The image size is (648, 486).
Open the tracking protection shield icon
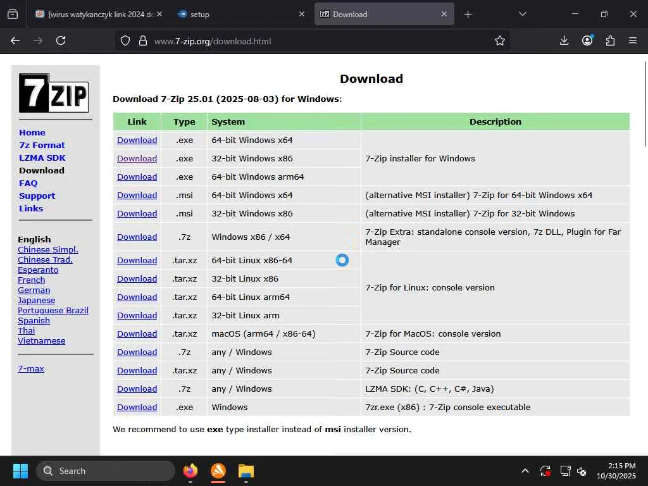[125, 40]
